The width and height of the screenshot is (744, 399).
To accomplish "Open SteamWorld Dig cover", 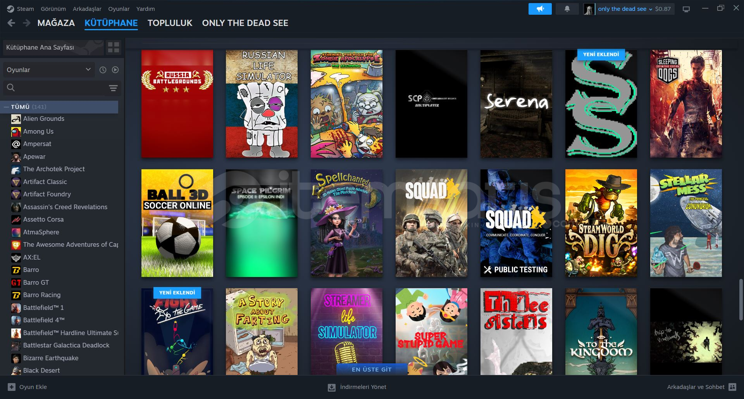I will (601, 223).
